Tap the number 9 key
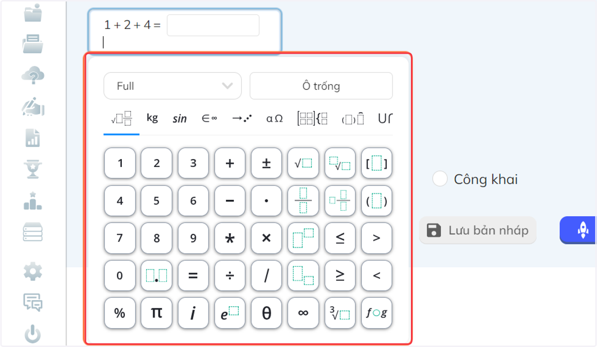The image size is (597, 347). (193, 238)
